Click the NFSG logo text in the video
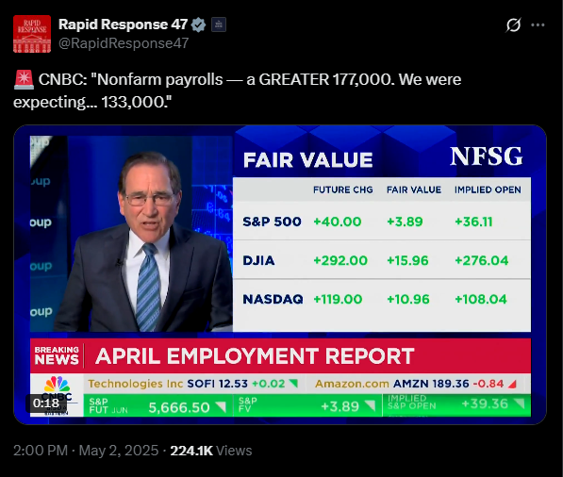The height and width of the screenshot is (477, 563). (487, 156)
